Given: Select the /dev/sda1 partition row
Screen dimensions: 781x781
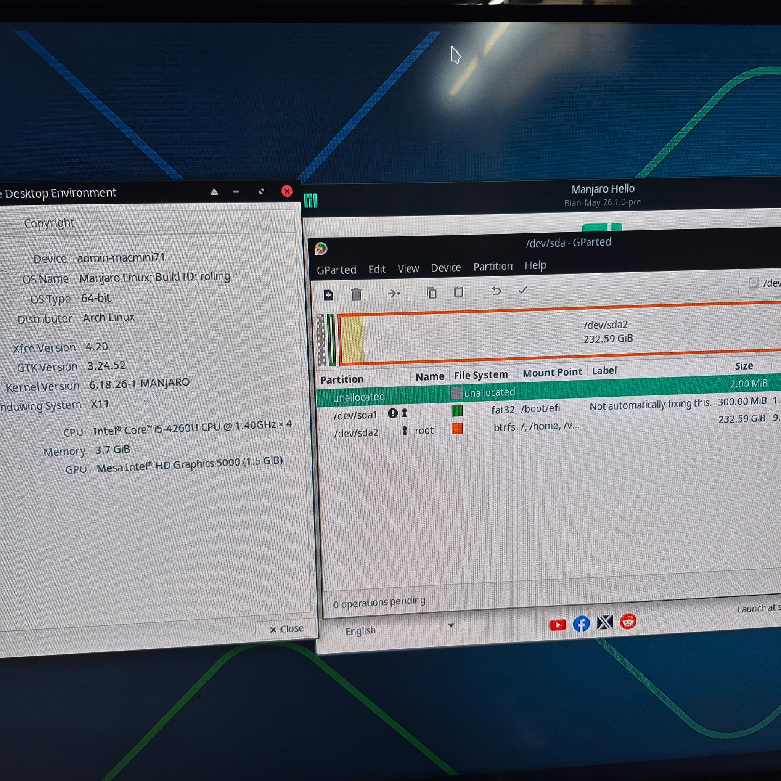Looking at the screenshot, I should [x=548, y=408].
